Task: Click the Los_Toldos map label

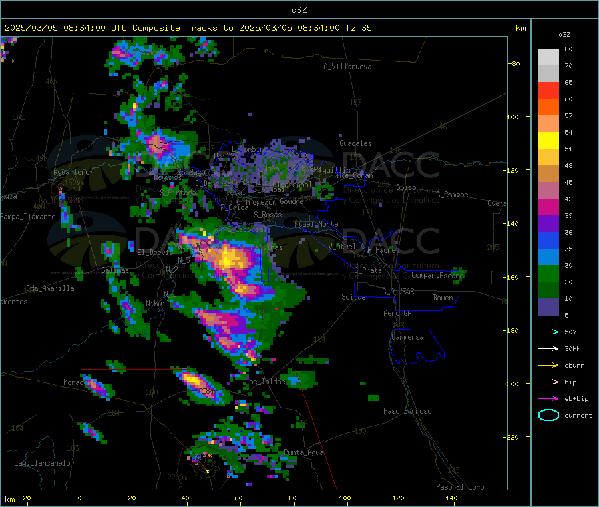Action: click(265, 382)
